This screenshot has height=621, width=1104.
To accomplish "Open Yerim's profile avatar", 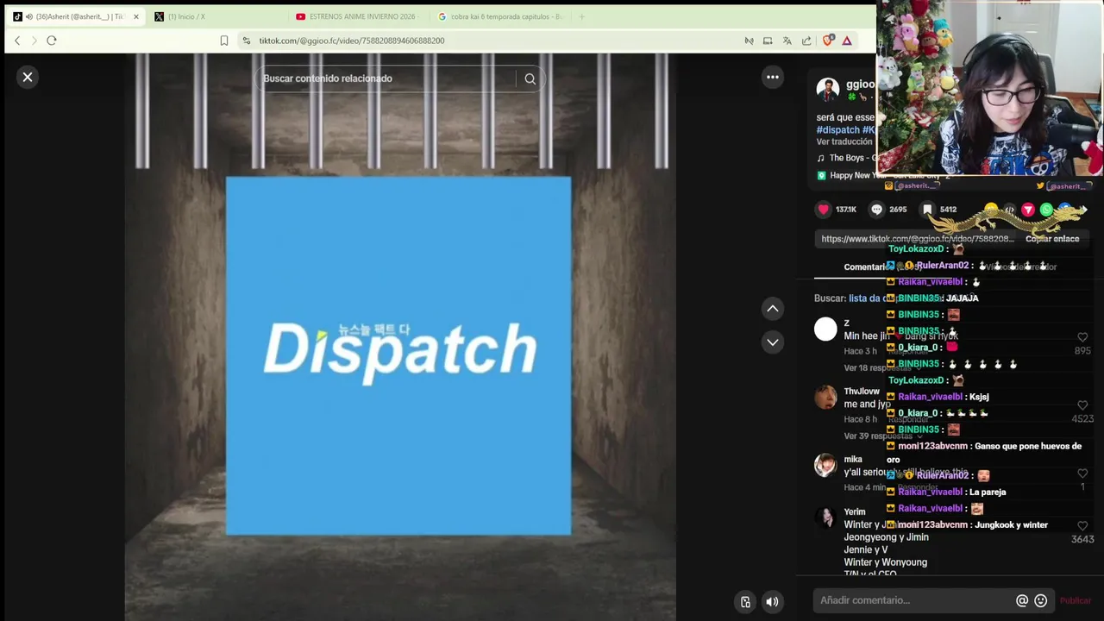I will tap(825, 517).
